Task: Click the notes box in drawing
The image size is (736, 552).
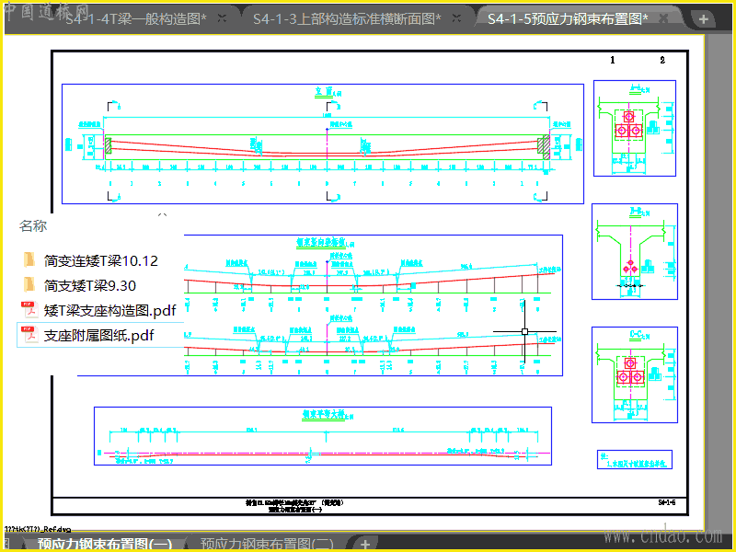Action: (x=635, y=459)
